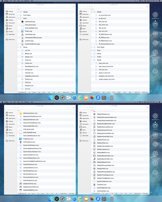Select the SidebarMoviesFolder.icns film strip icon
Image resolution: width=162 pixels, height=202 pixels.
point(95,156)
